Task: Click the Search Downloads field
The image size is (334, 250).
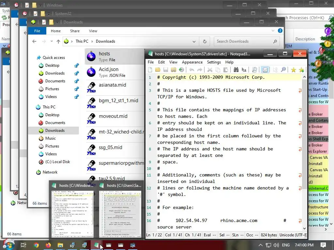Action: click(x=247, y=41)
